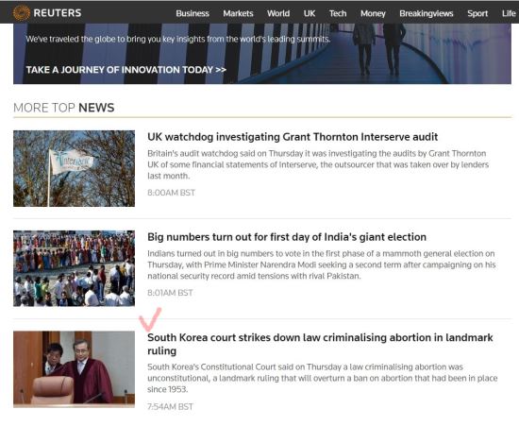Screen dimensions: 519x426
Task: Go to the World section
Action: 278,13
